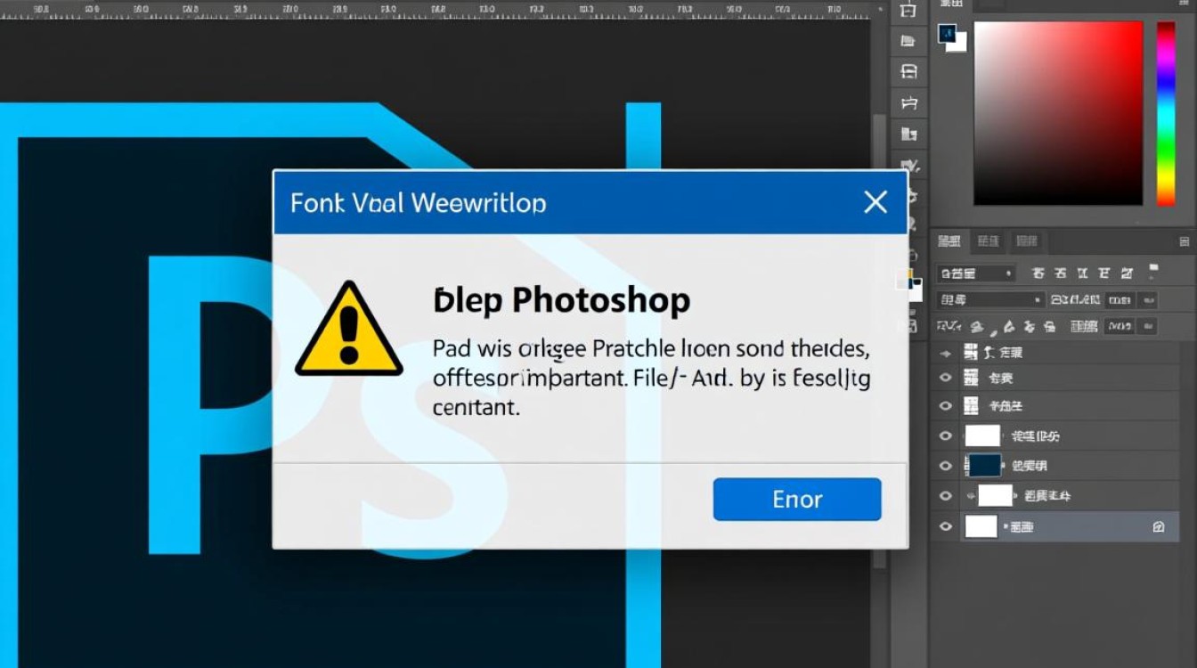Toggle visibility of the wide white thumbnail layer above the navy layer
The image size is (1197, 668).
[946, 436]
